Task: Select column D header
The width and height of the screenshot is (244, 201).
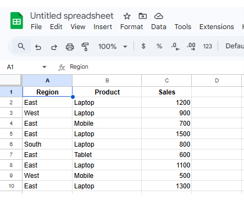Action: [217, 81]
